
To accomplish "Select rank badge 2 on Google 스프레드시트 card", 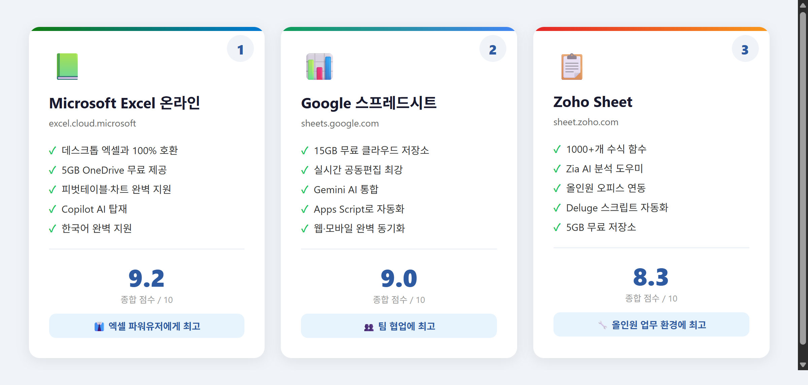I will click(493, 48).
